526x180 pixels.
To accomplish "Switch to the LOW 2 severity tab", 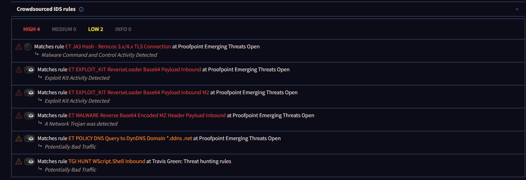I will pyautogui.click(x=96, y=29).
